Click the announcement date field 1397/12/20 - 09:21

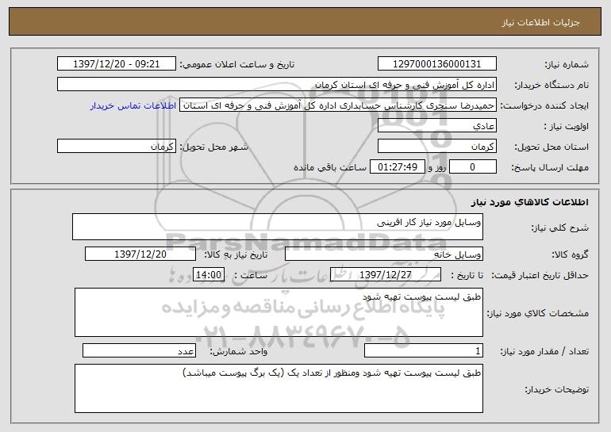click(x=117, y=64)
